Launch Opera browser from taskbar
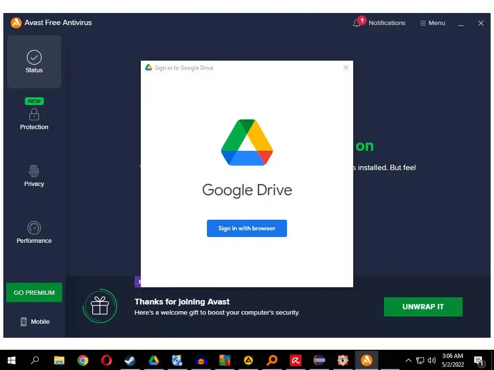 107,360
